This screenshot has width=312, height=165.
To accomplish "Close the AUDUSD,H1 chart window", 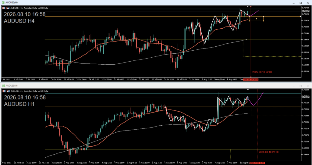I will click(308, 86).
